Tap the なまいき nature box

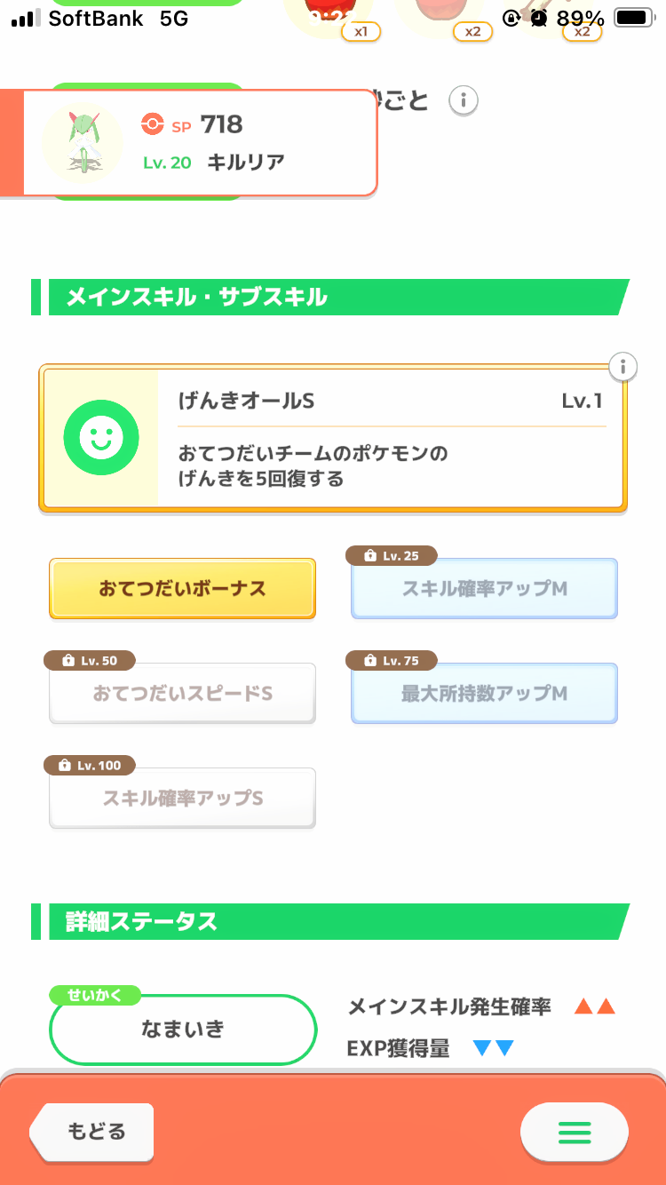[x=183, y=1030]
